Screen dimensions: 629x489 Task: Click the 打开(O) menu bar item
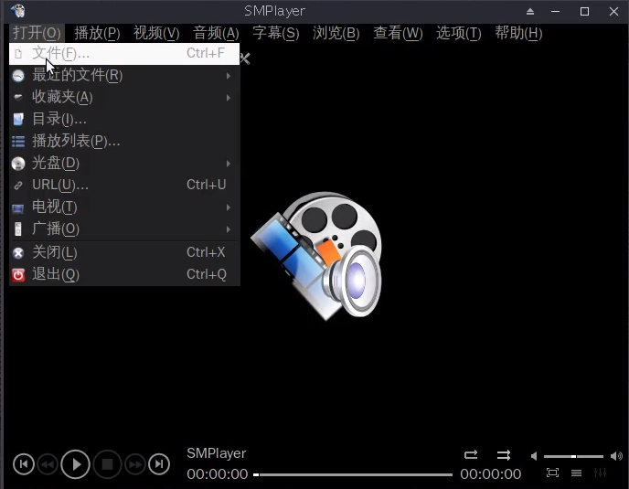coord(37,33)
